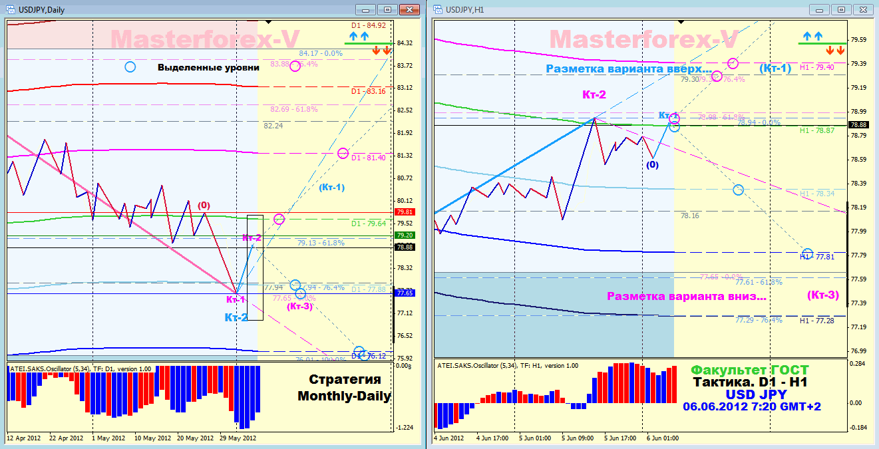Click the "USD JPY" text in H1 window
This screenshot has height=449, width=879.
pos(755,394)
